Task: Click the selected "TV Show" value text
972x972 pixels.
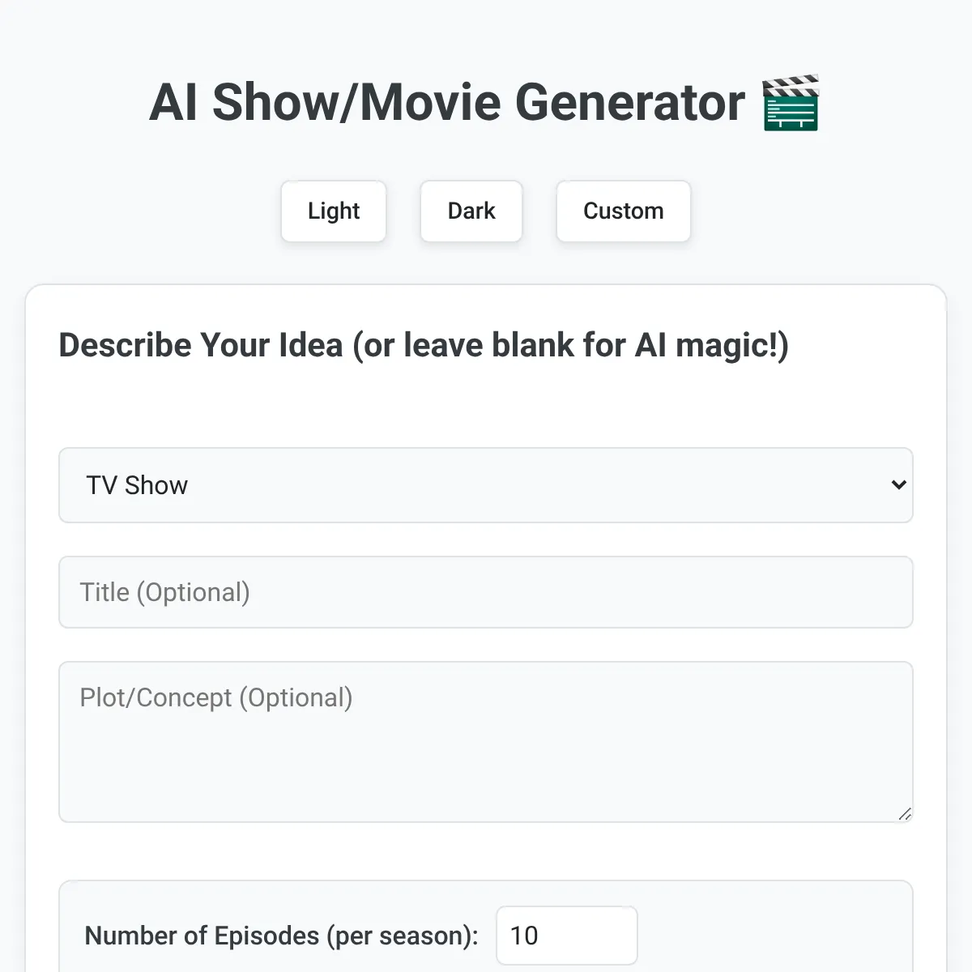Action: 137,485
